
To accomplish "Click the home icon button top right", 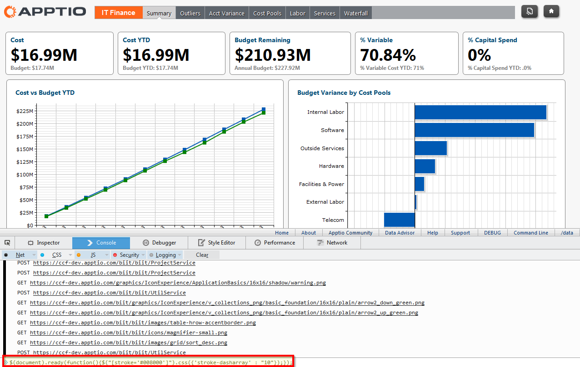I will click(x=551, y=11).
